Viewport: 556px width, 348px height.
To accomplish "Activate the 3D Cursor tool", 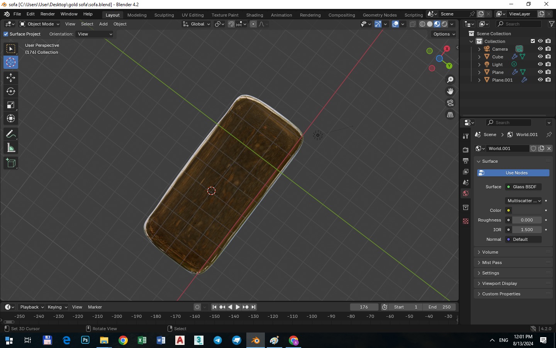I will point(11,62).
